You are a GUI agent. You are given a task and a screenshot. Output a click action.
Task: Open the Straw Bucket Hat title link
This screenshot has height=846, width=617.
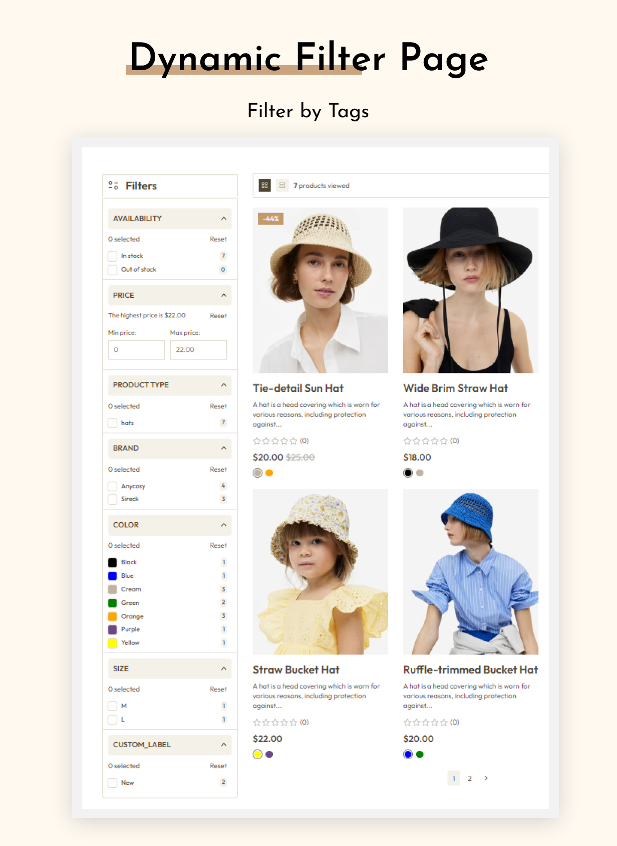296,670
